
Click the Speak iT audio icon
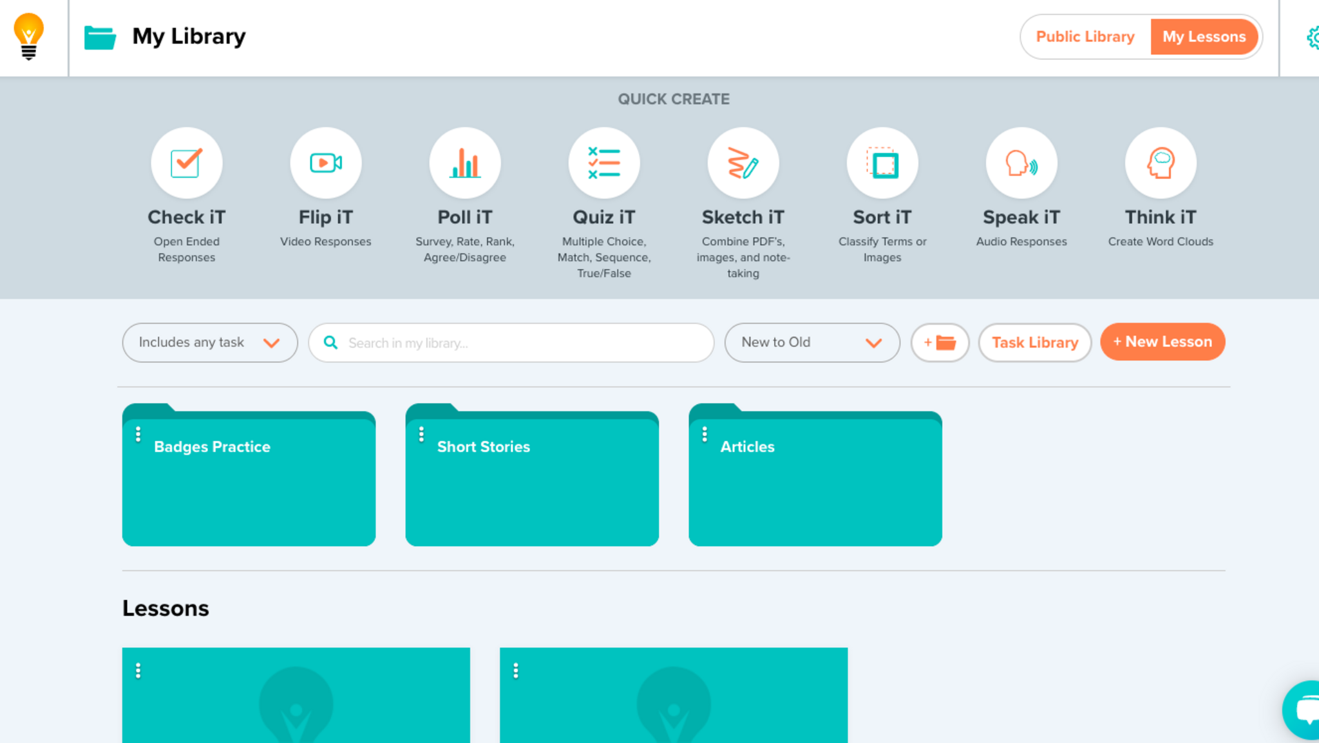tap(1021, 163)
